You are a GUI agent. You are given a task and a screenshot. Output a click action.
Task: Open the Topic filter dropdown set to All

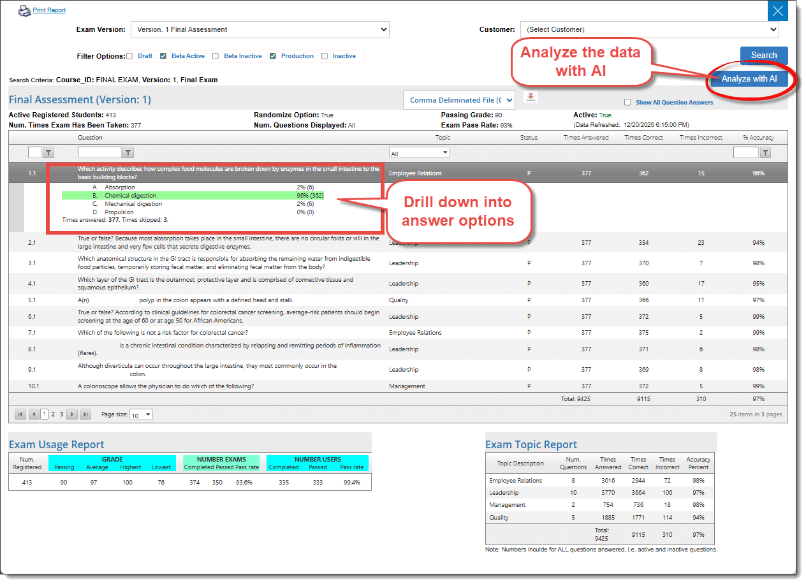click(419, 153)
